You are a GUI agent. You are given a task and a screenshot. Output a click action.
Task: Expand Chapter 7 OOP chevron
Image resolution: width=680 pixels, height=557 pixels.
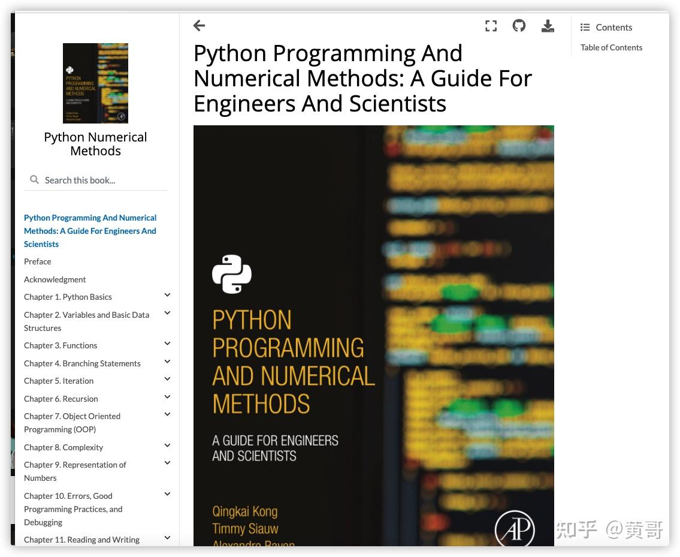click(167, 415)
